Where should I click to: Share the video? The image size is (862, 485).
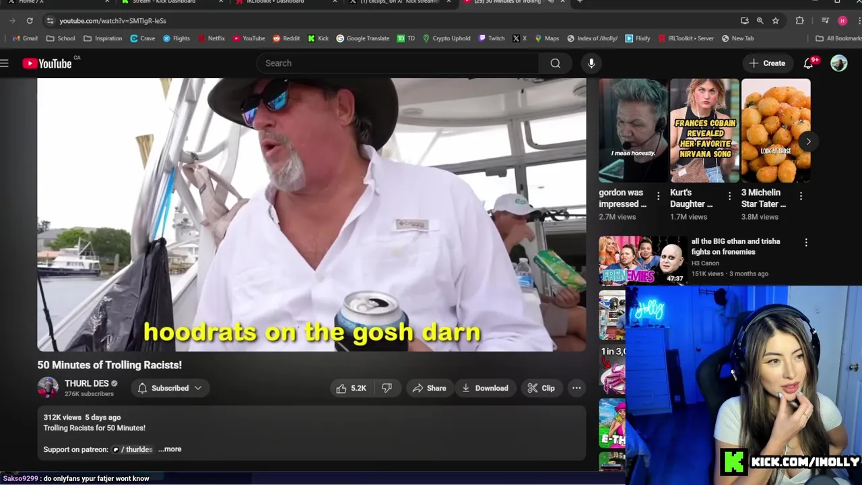(429, 388)
